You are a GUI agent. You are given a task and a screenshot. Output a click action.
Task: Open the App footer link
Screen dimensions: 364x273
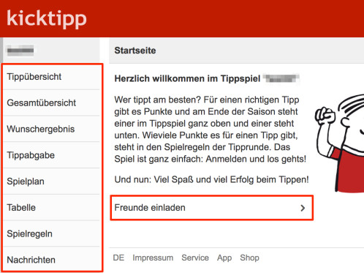point(224,258)
